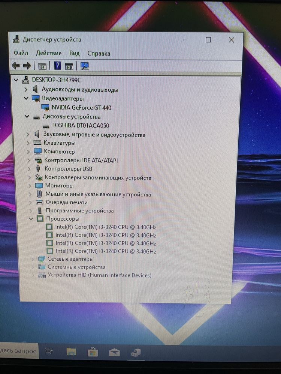Open the Действие menu
Screen dimensions: 281x374
pyautogui.click(x=49, y=53)
